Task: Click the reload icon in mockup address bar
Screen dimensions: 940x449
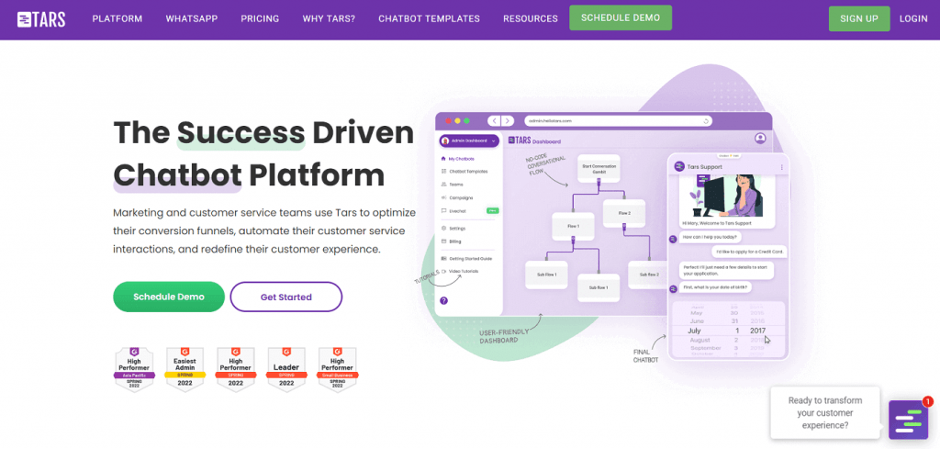Action: click(706, 120)
